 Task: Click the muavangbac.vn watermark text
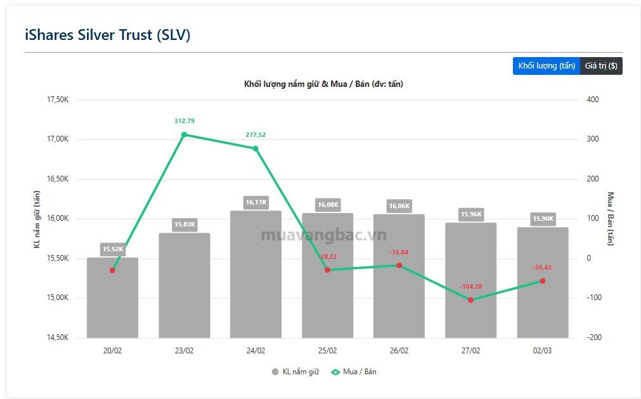(323, 235)
